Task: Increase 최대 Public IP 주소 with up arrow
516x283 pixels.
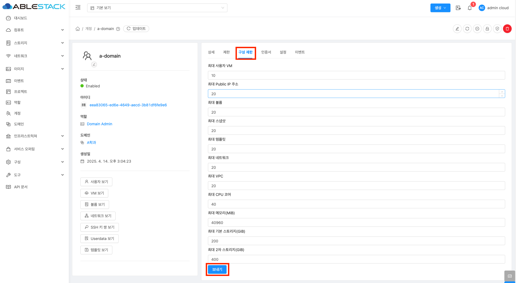Action: 502,92
